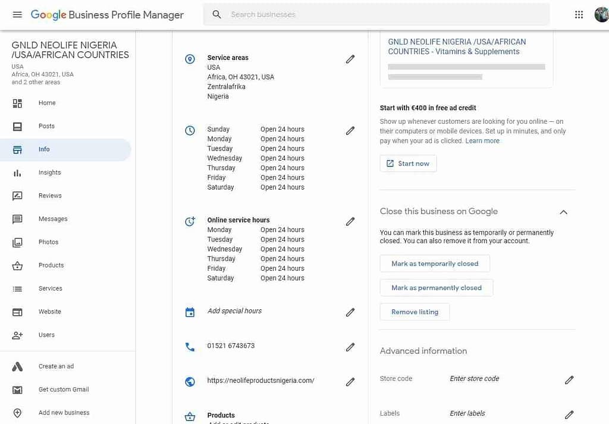
Task: Edit the website URL pencil icon
Action: 350,382
